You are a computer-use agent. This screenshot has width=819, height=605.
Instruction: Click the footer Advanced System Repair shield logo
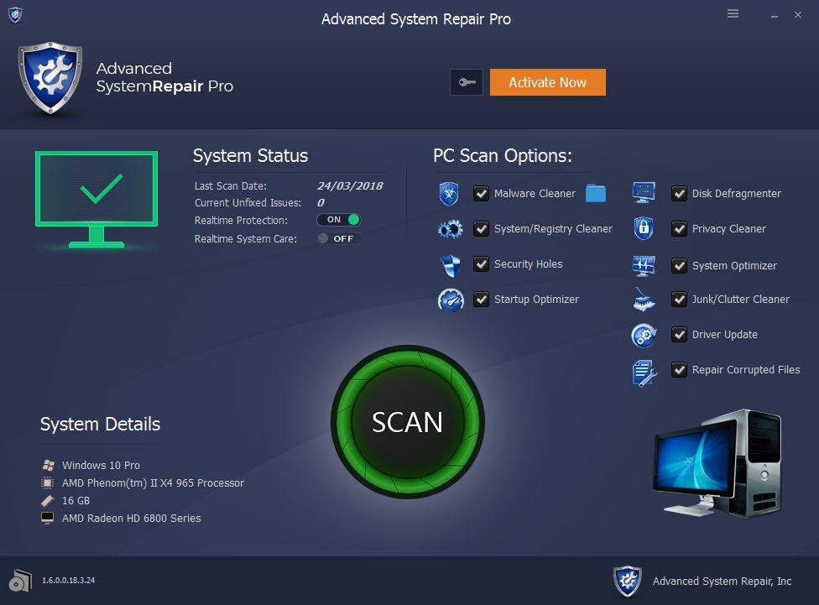click(x=627, y=581)
